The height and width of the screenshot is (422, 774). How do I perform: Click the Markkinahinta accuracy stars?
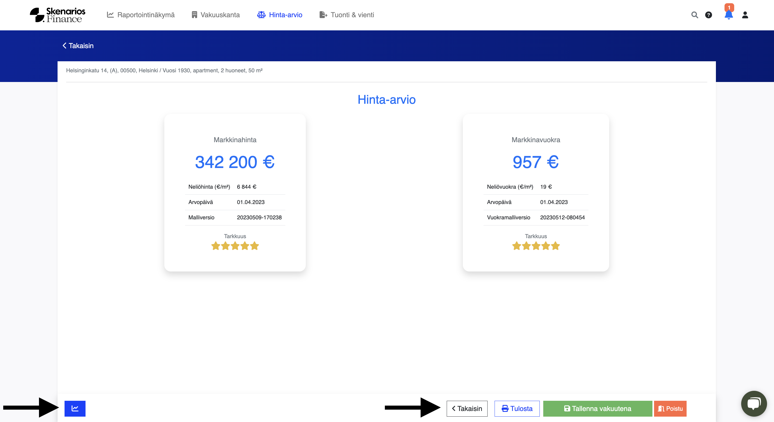[x=235, y=246]
